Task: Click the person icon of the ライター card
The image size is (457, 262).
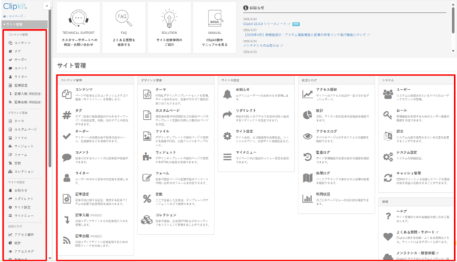Action: 66,178
